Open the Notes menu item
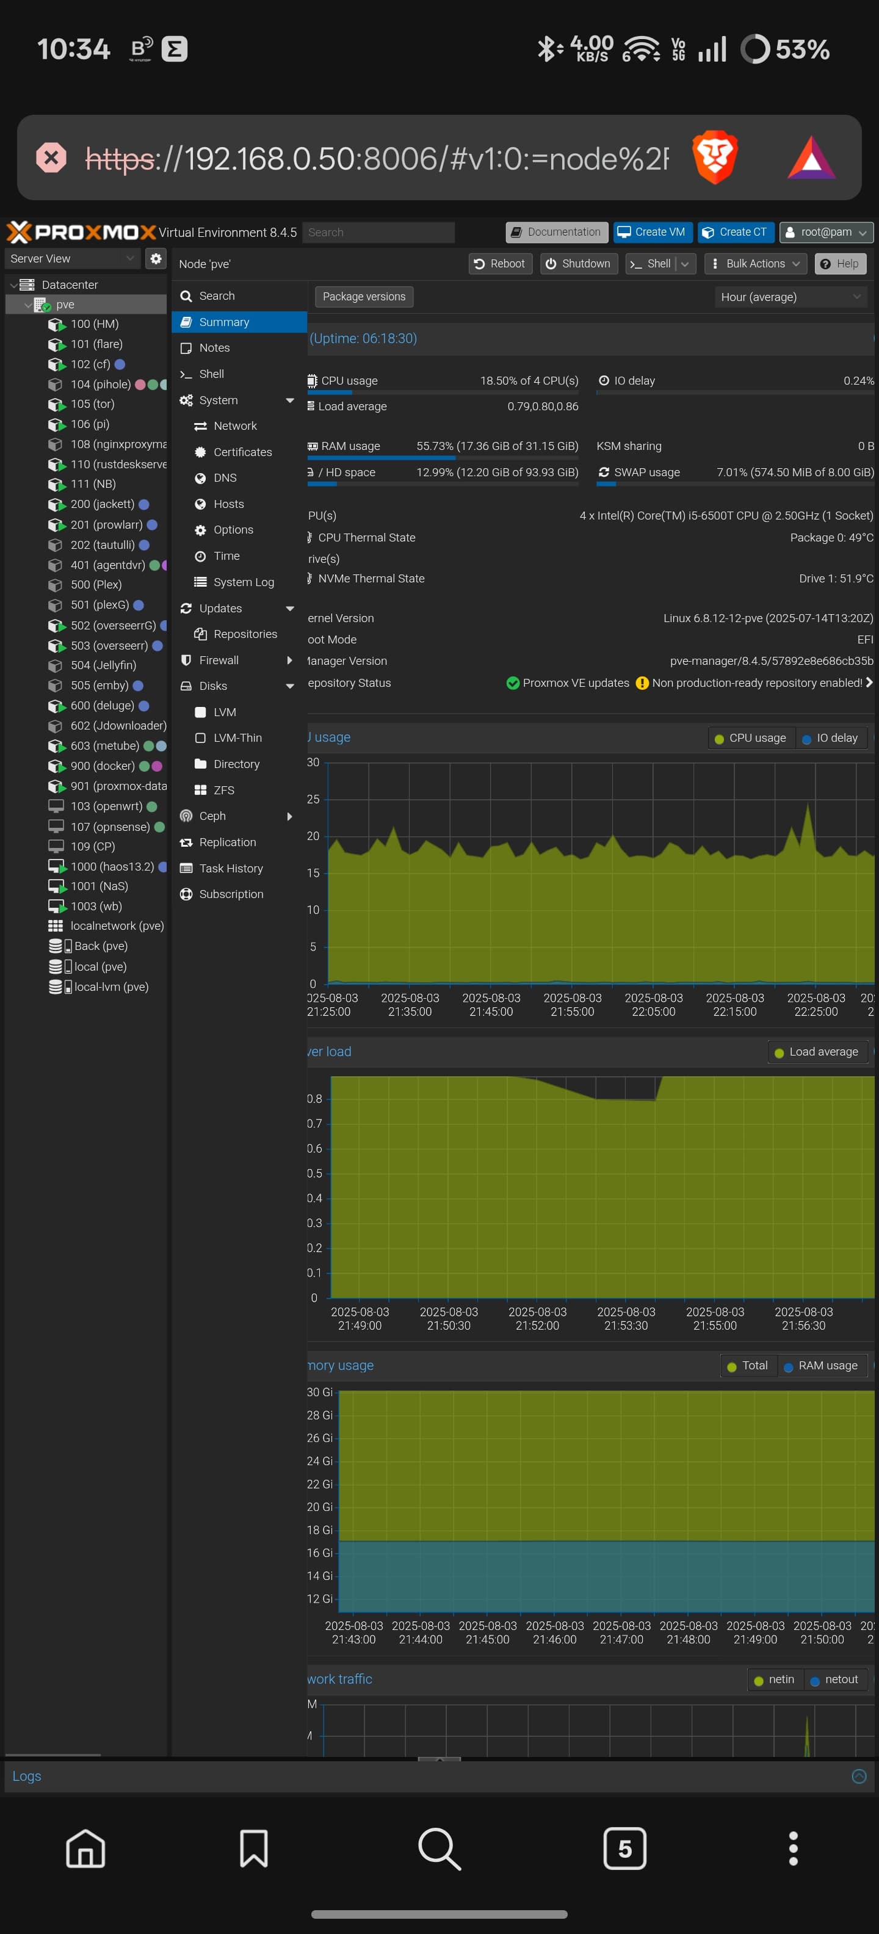The height and width of the screenshot is (1934, 879). [x=239, y=347]
